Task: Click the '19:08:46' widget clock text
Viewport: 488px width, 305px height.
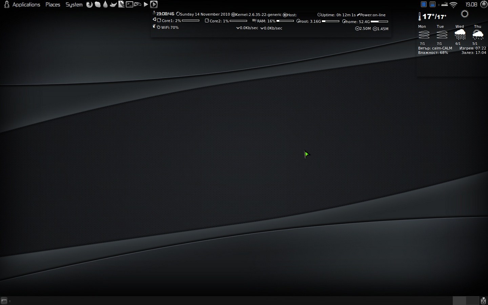Action: tap(165, 14)
